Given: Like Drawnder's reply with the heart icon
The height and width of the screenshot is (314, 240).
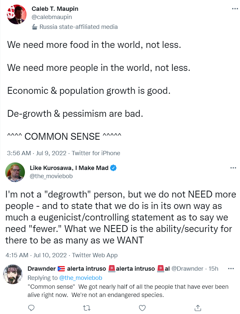Looking at the screenshot, I should 142,308.
